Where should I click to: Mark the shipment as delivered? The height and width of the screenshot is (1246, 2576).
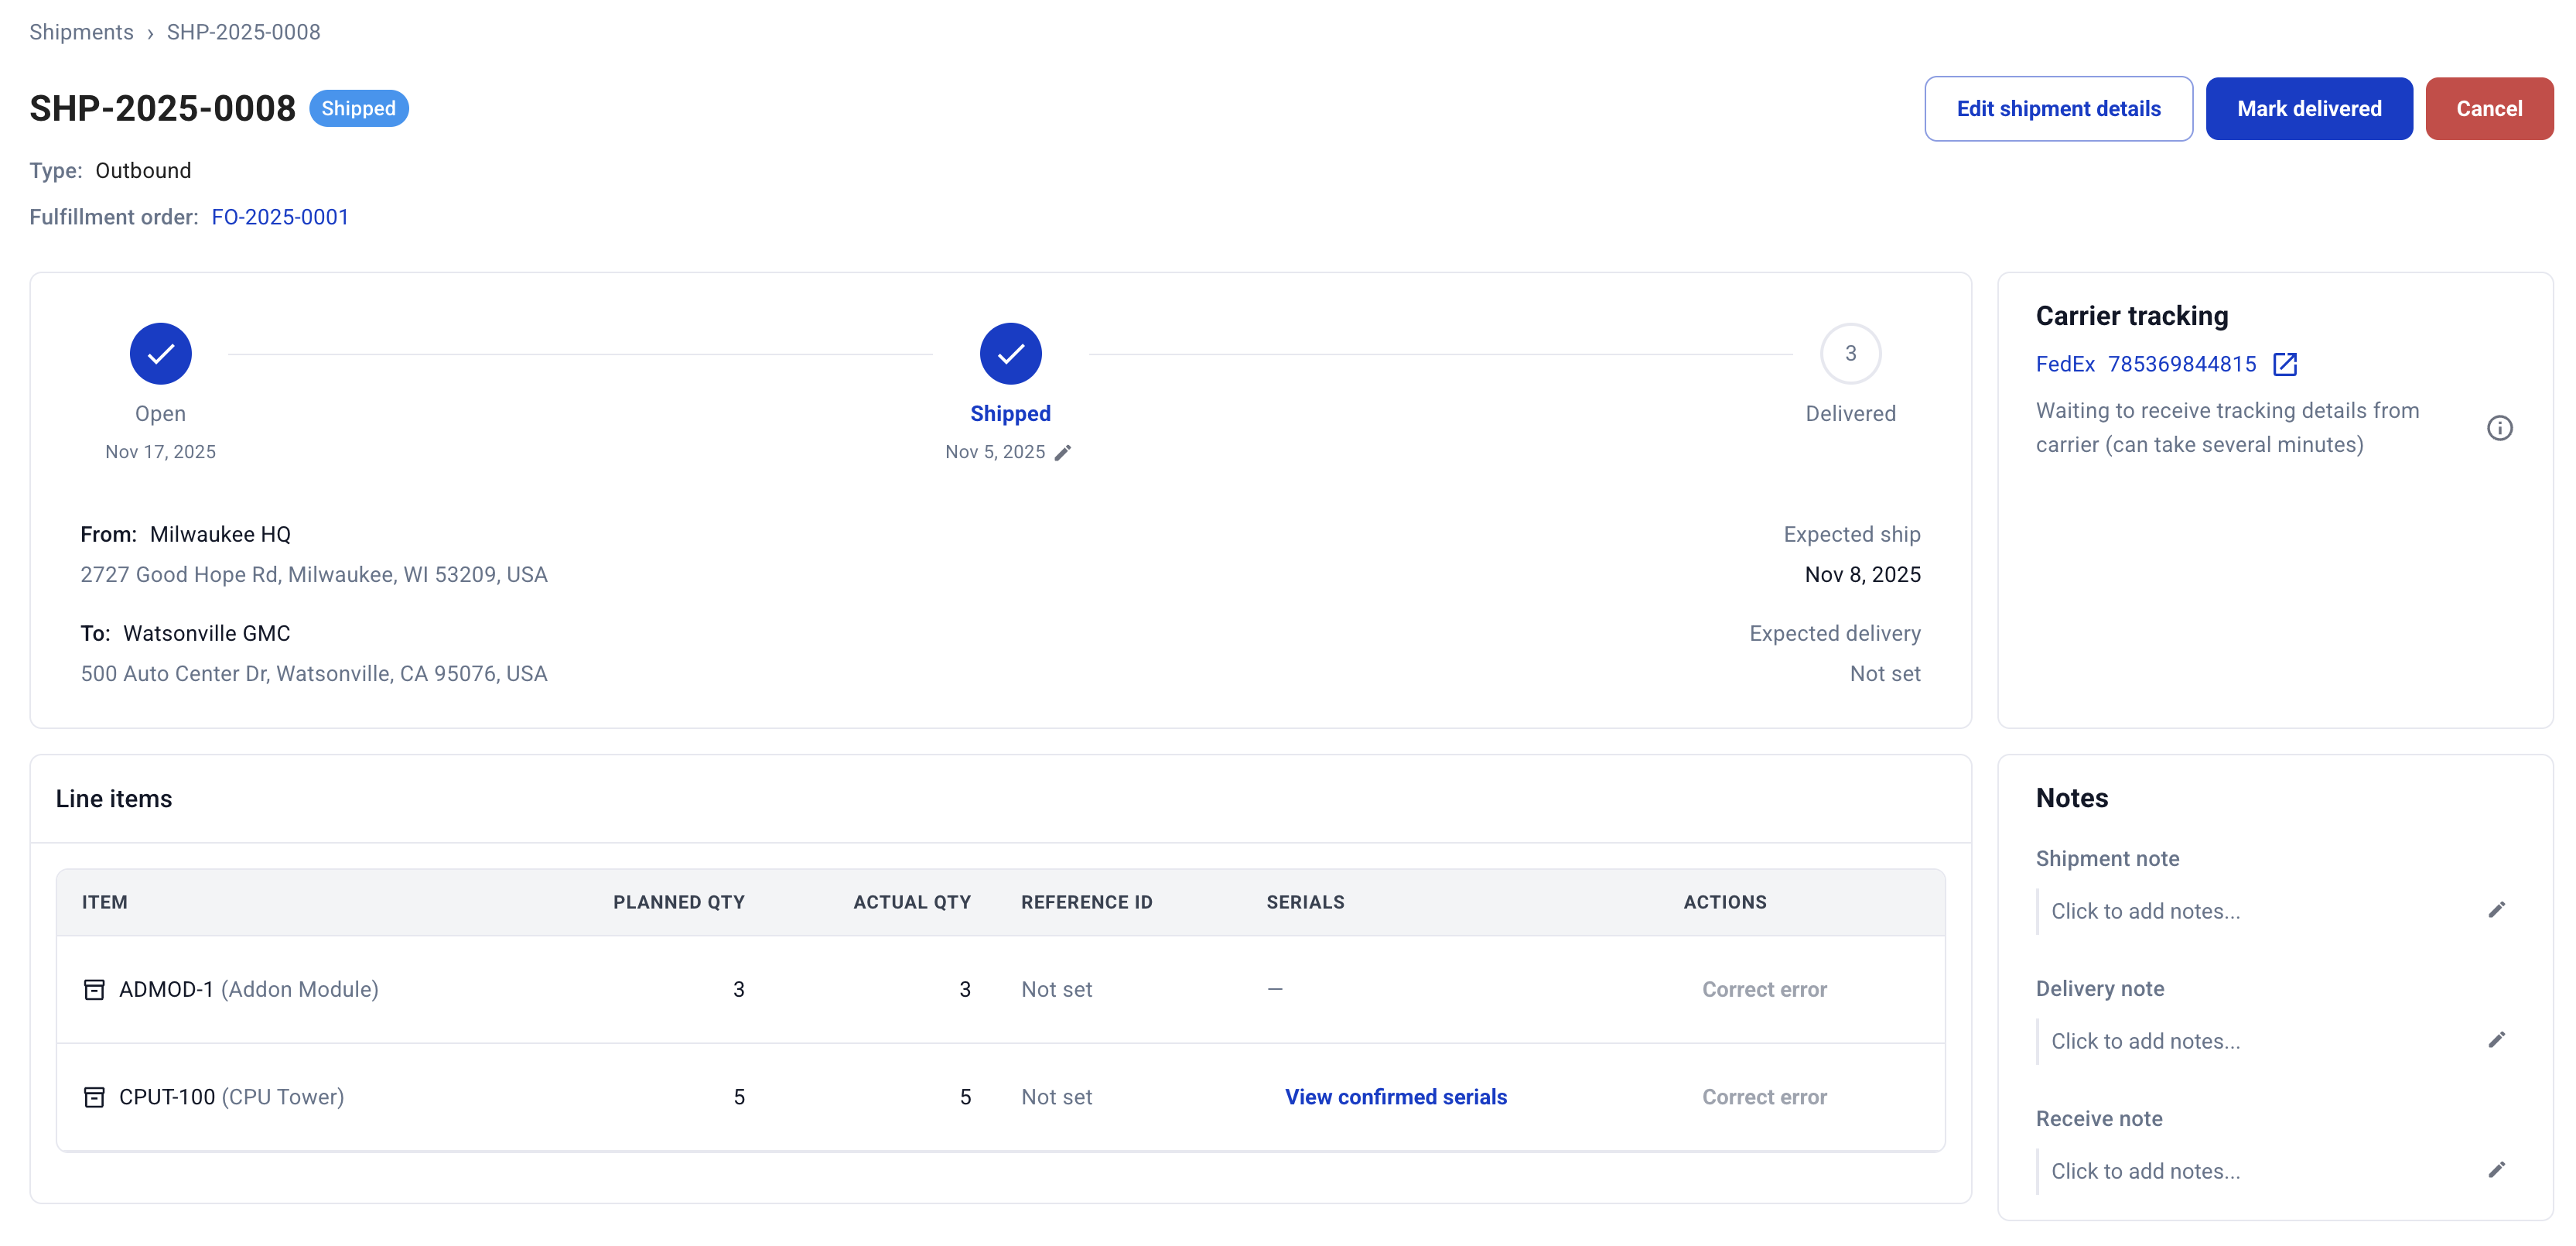[2309, 108]
